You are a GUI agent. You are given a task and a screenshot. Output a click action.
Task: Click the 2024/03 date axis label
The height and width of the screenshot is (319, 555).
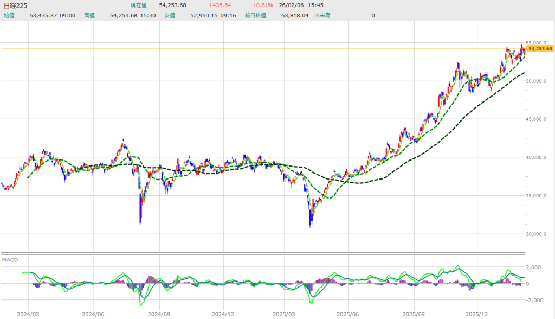[28, 314]
